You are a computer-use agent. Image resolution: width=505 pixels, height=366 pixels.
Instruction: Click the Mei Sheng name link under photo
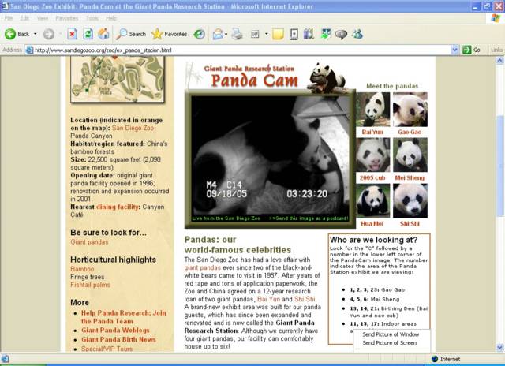(410, 178)
